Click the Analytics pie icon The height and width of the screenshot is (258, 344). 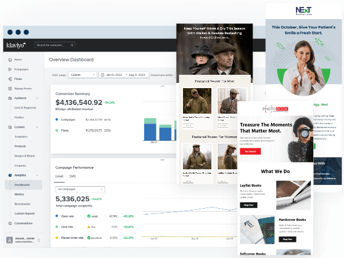tap(10, 175)
